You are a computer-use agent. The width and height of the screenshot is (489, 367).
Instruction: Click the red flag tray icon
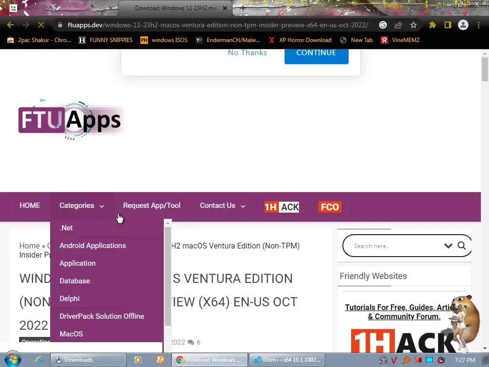click(x=418, y=360)
